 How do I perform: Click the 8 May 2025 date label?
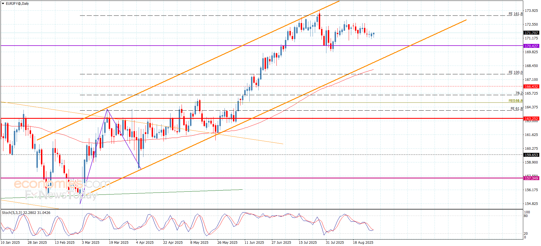click(x=199, y=243)
